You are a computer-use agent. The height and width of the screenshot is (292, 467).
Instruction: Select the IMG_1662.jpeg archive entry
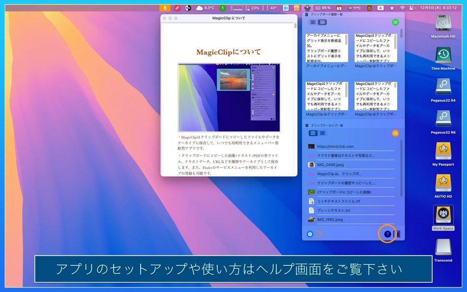tap(351, 220)
